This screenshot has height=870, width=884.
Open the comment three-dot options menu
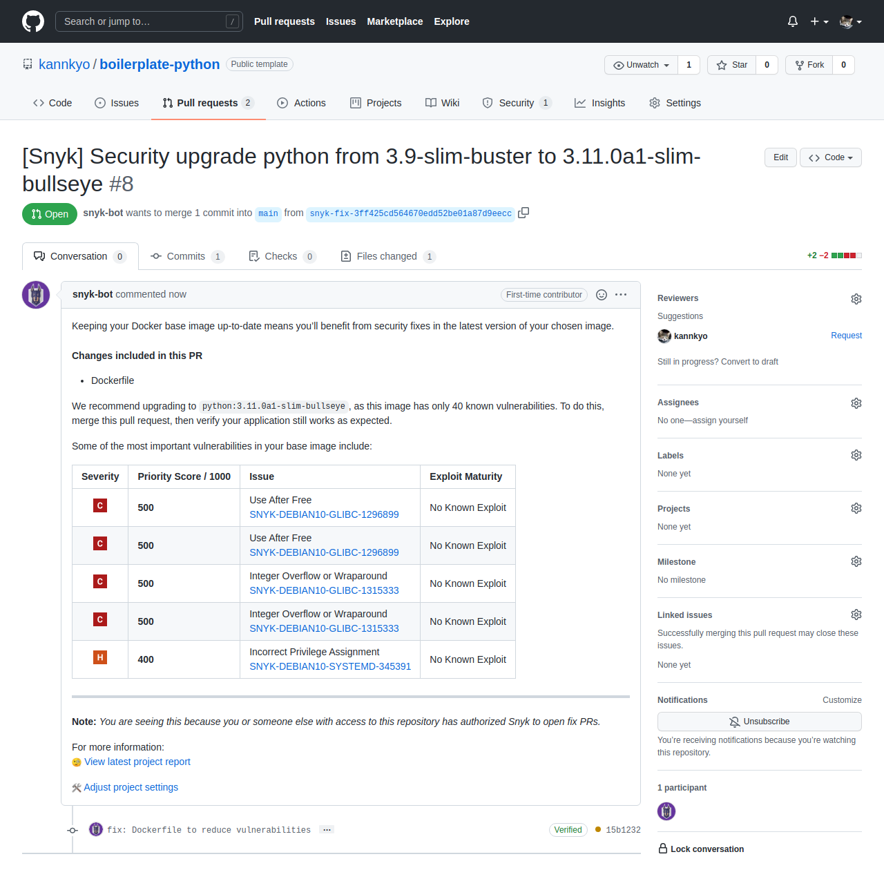coord(621,295)
